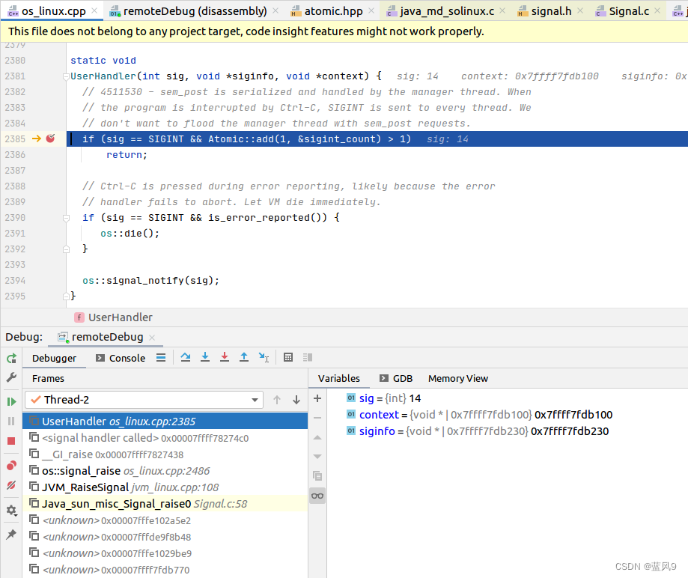The image size is (688, 578).
Task: Select the Variables tab
Action: [338, 378]
